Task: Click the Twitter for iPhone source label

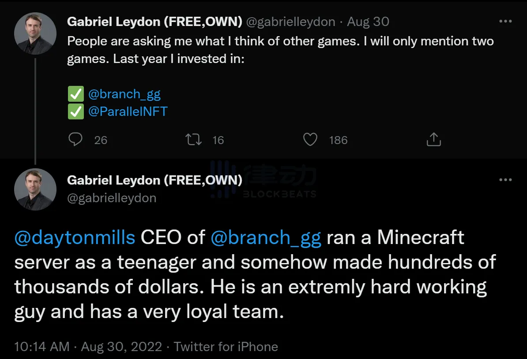Action: (226, 346)
